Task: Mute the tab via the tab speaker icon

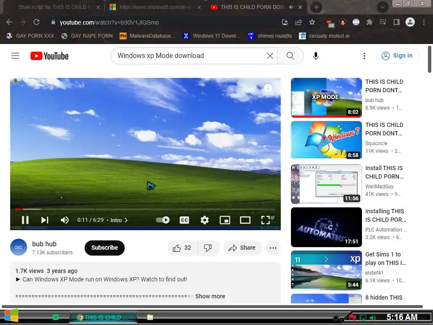Action: (x=291, y=7)
